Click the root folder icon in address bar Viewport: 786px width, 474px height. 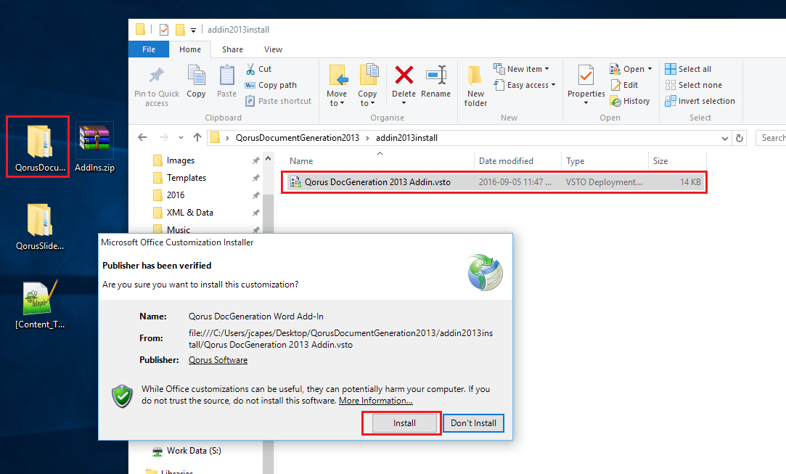215,138
